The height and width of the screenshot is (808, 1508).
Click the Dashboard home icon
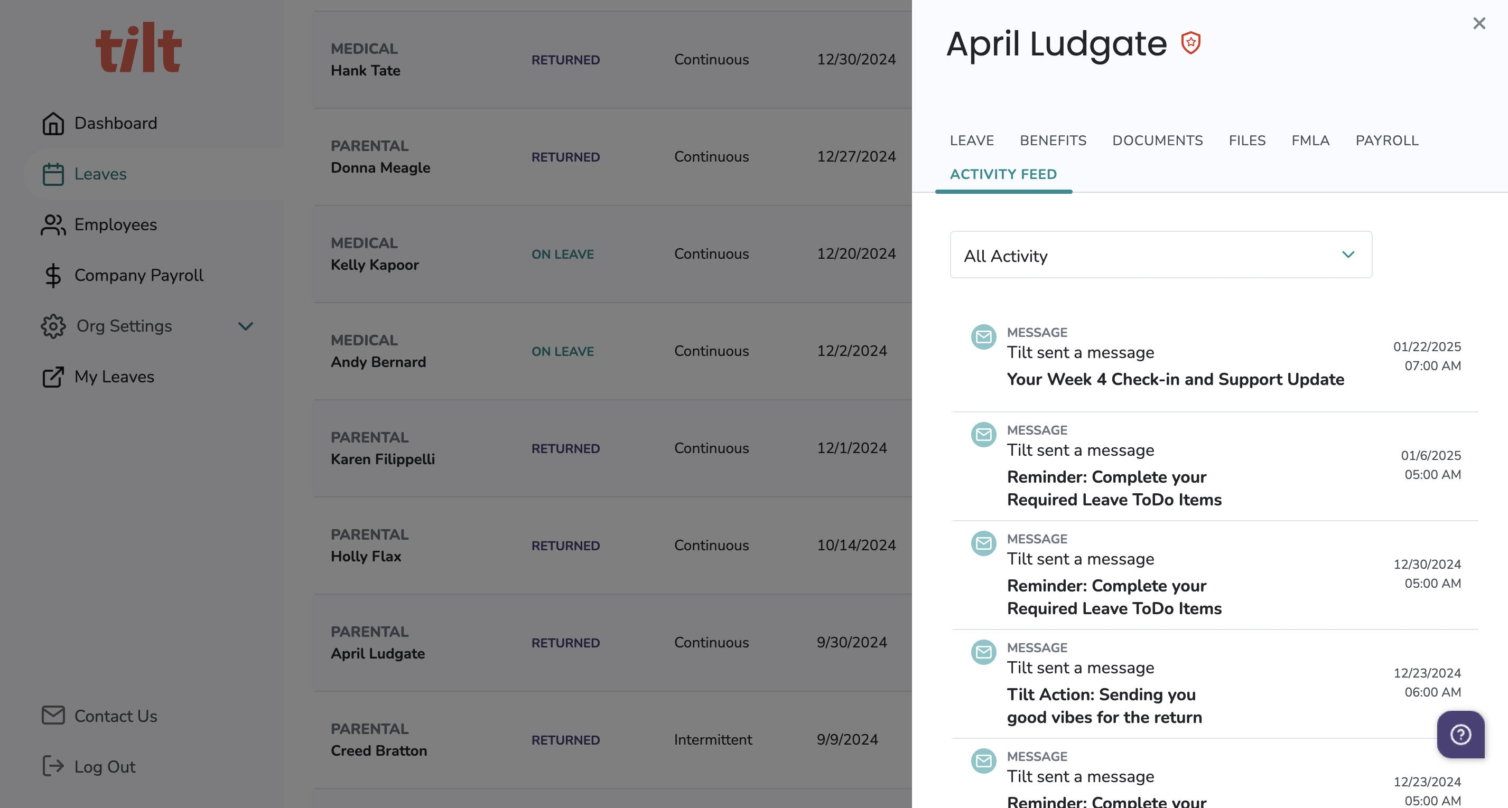click(x=53, y=124)
